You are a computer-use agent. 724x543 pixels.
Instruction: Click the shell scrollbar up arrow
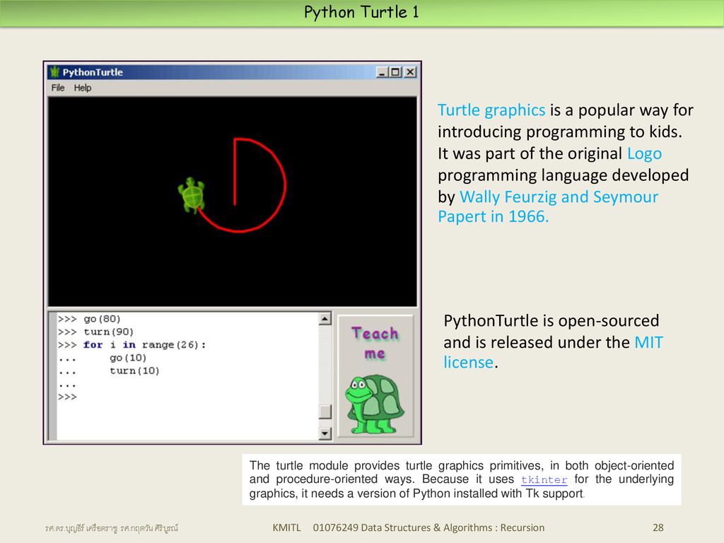point(325,319)
